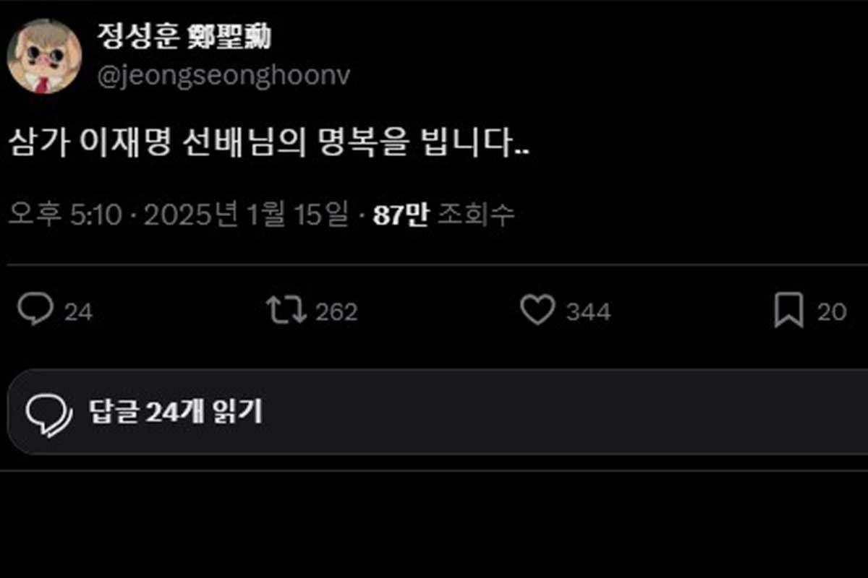
Task: Click the handle @jeongseonghoonv
Action: click(224, 77)
